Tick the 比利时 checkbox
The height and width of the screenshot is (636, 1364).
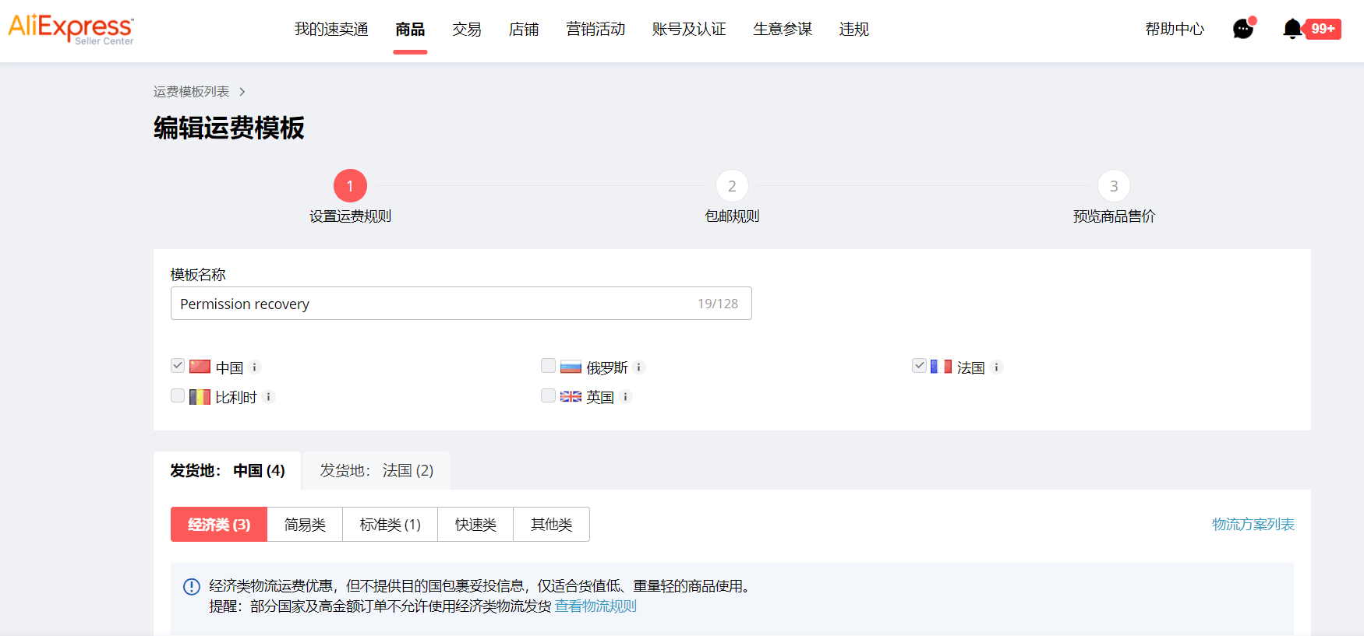178,395
